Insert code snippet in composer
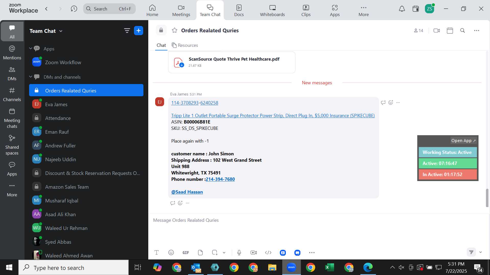The image size is (490, 275). pos(268,253)
